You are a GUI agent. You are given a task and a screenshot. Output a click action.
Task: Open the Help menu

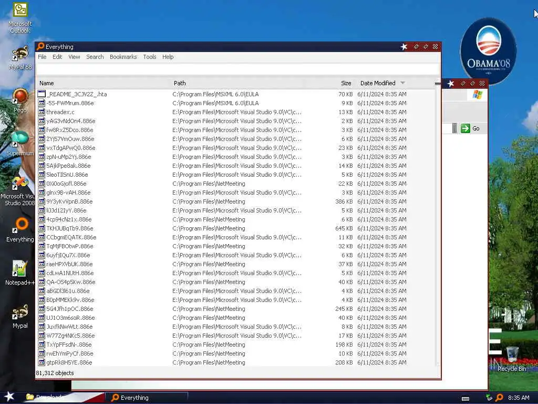pos(168,57)
